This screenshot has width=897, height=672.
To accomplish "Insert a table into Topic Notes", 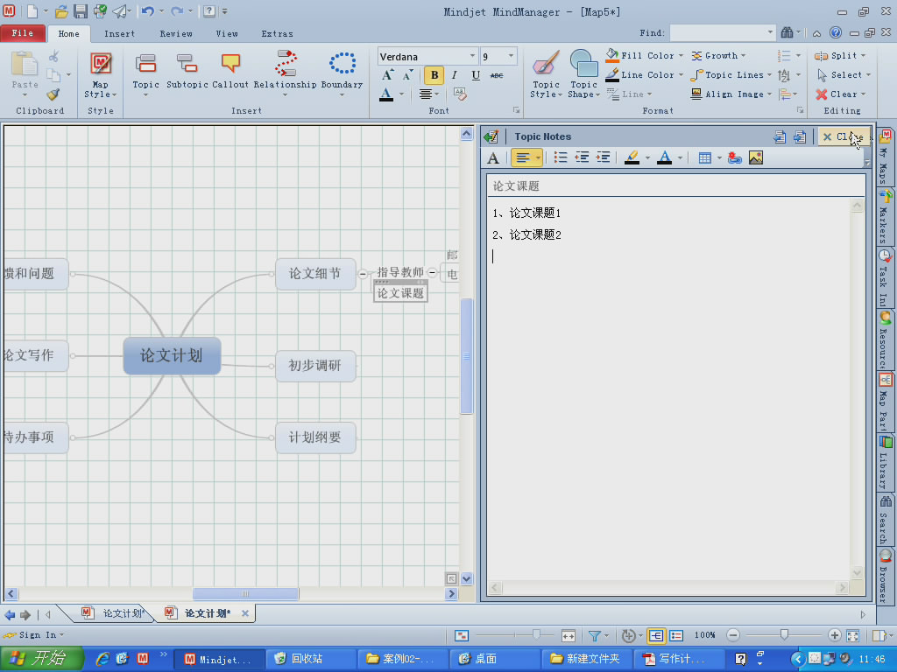I will (705, 157).
